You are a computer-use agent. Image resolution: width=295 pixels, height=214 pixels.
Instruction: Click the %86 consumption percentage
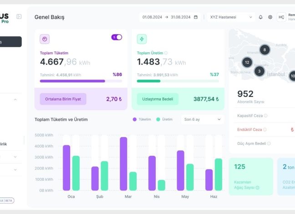point(117,75)
